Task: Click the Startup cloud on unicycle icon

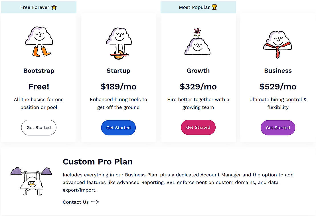Action: click(x=118, y=43)
